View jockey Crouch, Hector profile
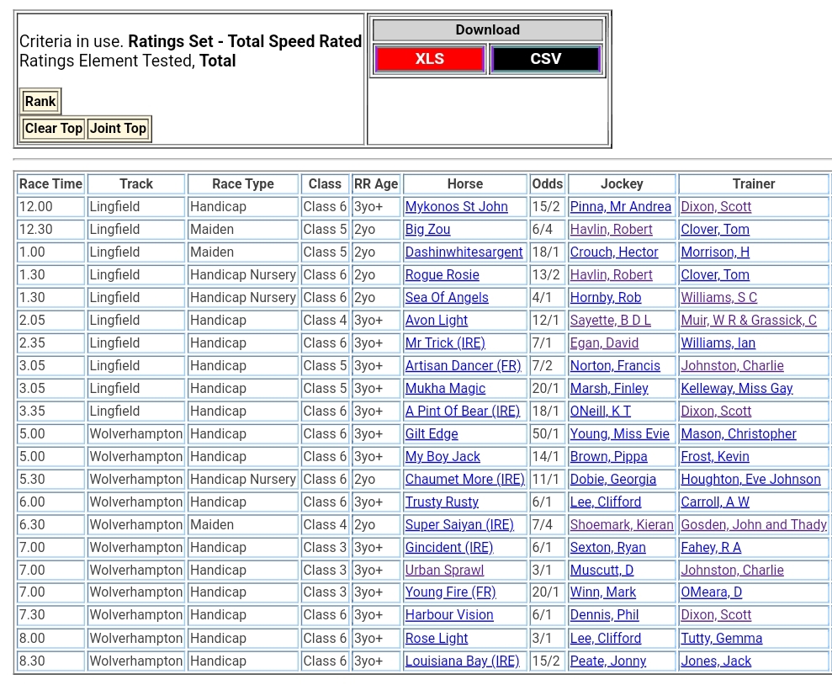 coord(614,252)
